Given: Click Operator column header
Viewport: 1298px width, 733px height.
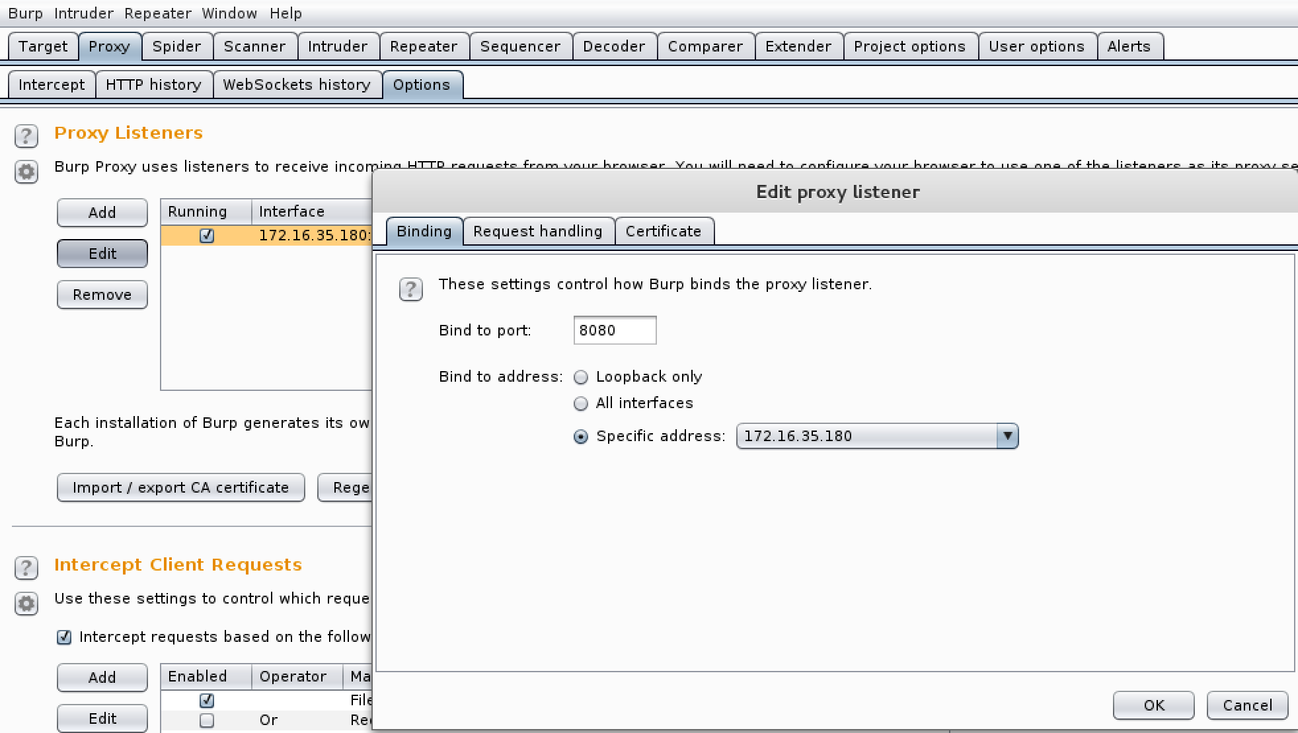Looking at the screenshot, I should click(297, 677).
